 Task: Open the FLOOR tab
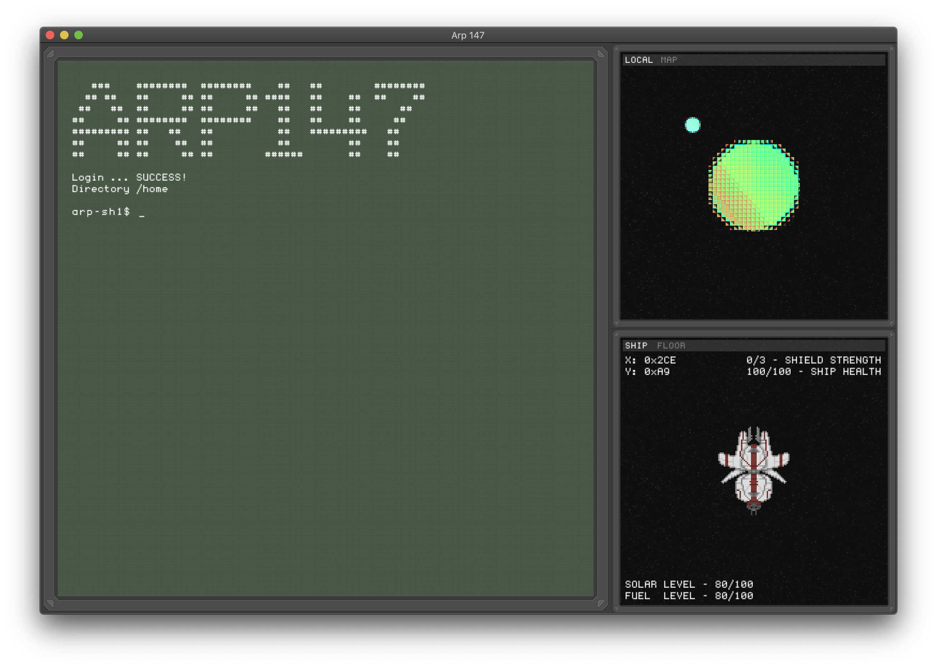[x=671, y=346]
